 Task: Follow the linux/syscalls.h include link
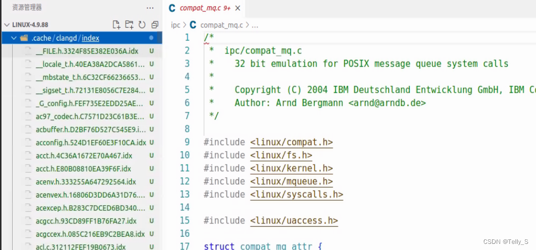296,195
